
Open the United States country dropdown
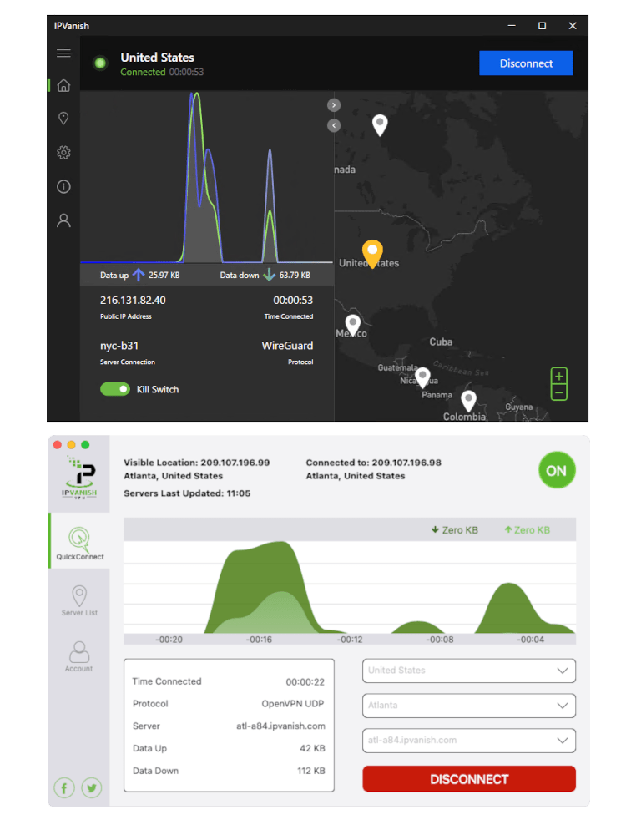pyautogui.click(x=469, y=671)
